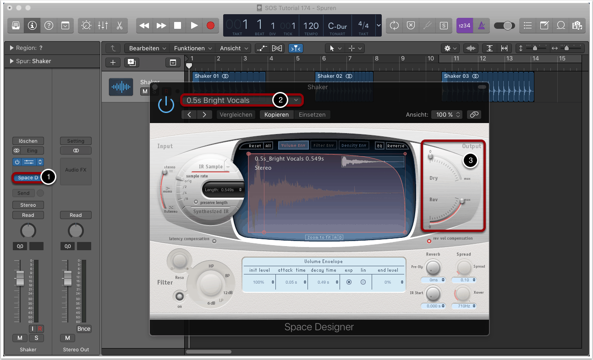Image resolution: width=593 pixels, height=360 pixels.
Task: Open the Mixer from the toolbar
Action: [x=103, y=26]
